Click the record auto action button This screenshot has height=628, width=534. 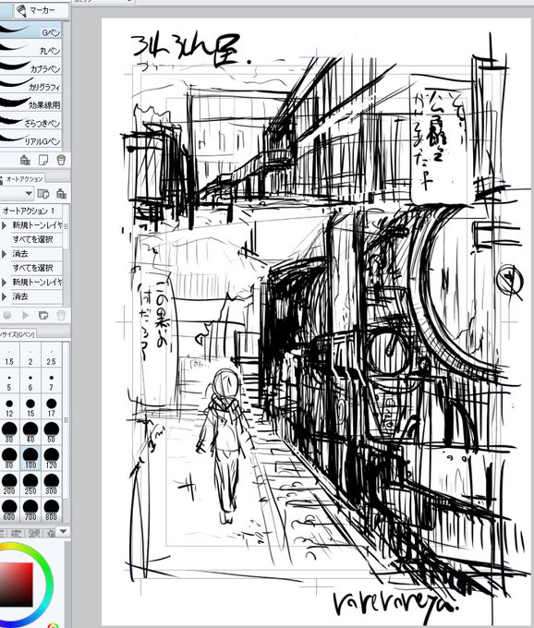(x=6, y=315)
